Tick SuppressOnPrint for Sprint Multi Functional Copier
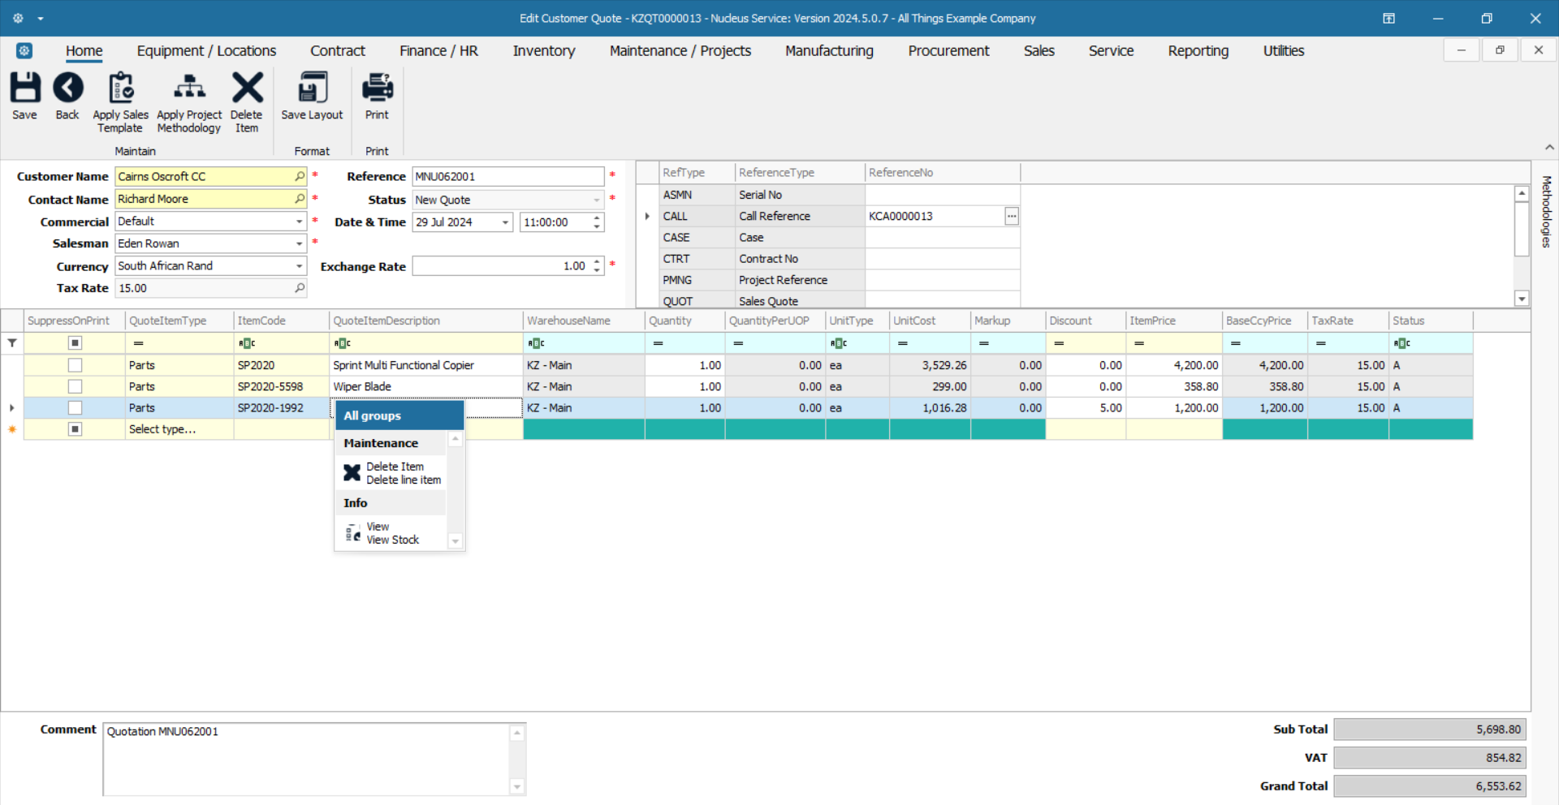 (75, 365)
